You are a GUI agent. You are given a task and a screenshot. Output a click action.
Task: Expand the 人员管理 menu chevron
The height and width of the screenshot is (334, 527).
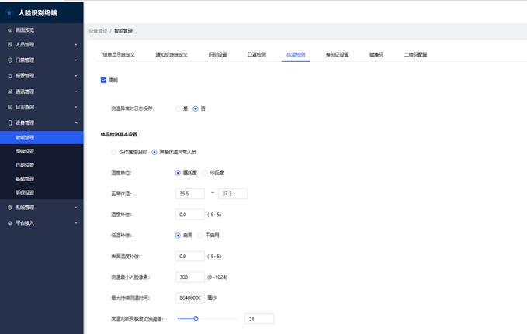[x=75, y=45]
